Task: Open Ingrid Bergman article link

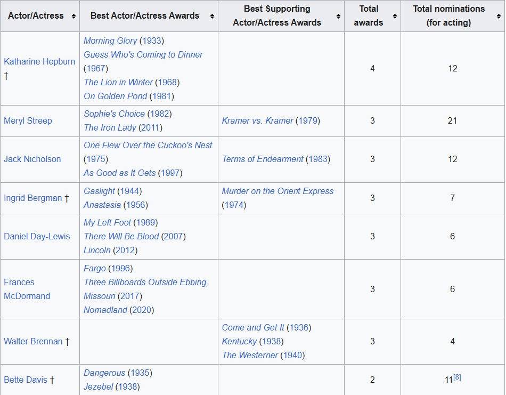Action: (33, 198)
